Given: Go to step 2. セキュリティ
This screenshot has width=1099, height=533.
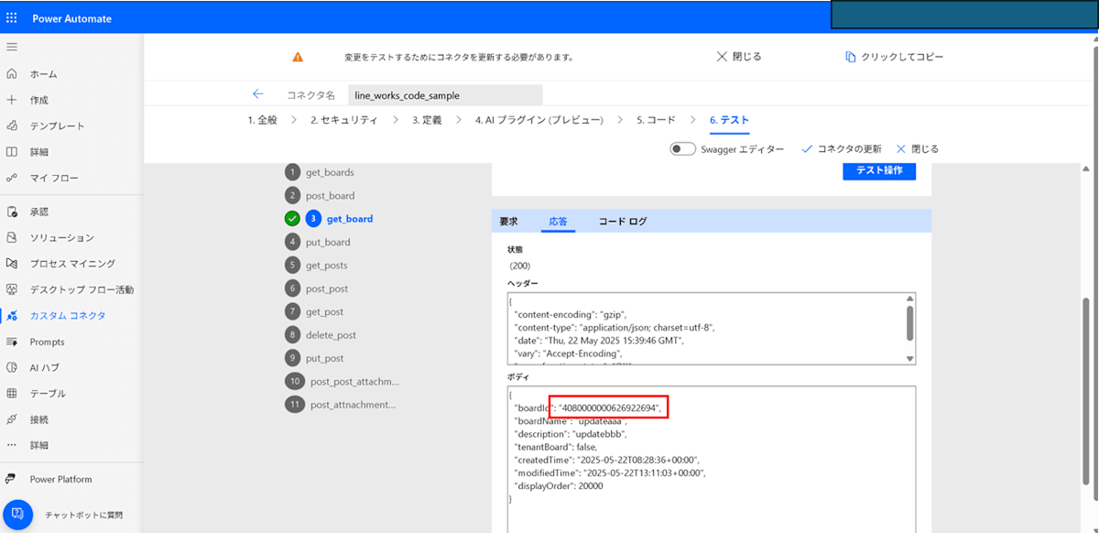Looking at the screenshot, I should pos(343,120).
